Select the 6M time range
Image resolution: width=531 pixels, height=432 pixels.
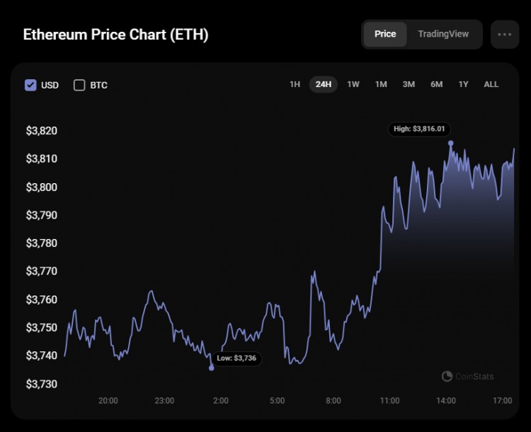[437, 84]
